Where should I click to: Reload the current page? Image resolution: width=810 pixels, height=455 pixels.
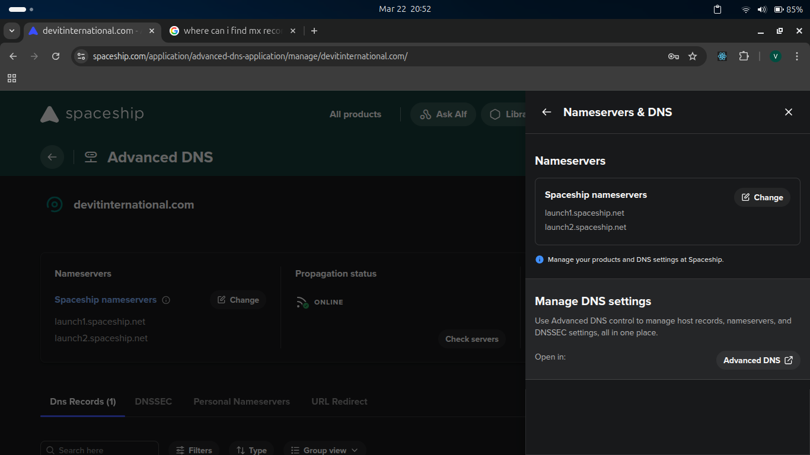(56, 56)
